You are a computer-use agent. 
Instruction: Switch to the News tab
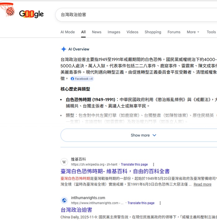[97, 32]
